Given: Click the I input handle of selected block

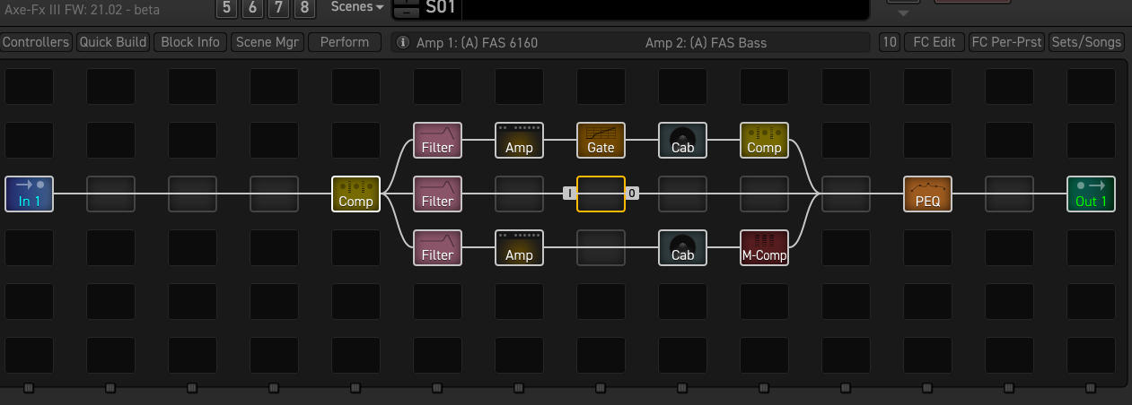Looking at the screenshot, I should click(568, 193).
